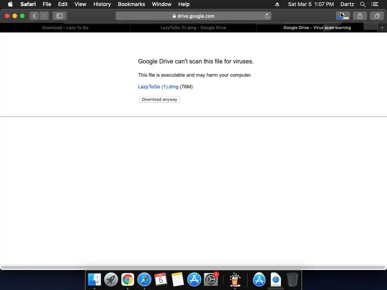The image size is (387, 290).
Task: Reload the page with the refresh icon
Action: pos(267,16)
